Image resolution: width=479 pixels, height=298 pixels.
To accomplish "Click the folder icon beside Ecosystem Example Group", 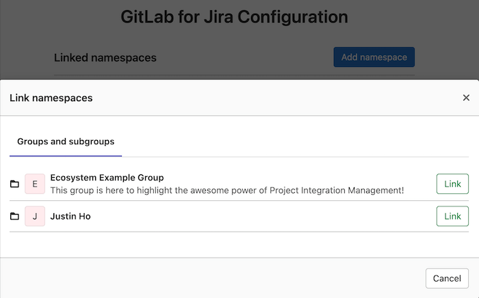I will pyautogui.click(x=14, y=184).
